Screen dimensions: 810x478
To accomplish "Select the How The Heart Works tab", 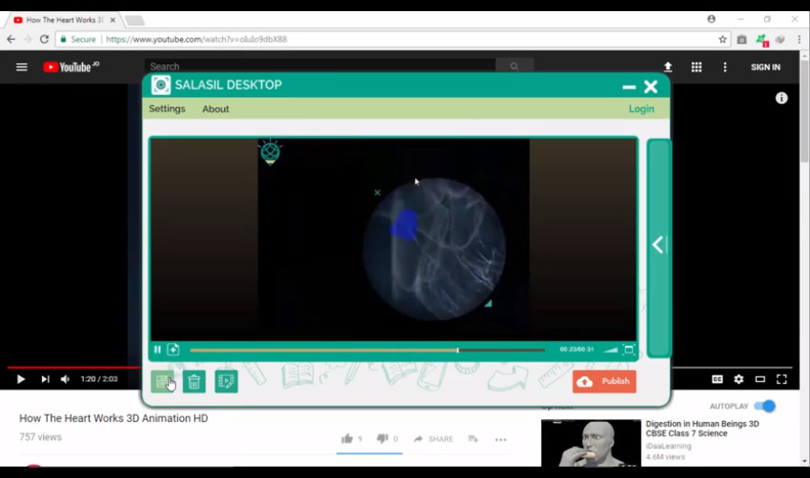I will click(x=64, y=20).
